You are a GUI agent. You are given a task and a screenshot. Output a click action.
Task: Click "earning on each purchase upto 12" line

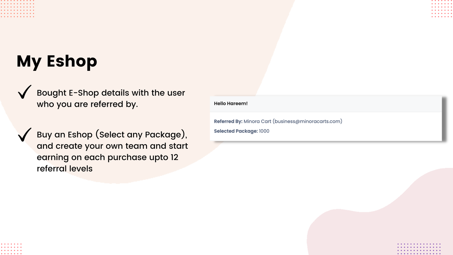(107, 157)
